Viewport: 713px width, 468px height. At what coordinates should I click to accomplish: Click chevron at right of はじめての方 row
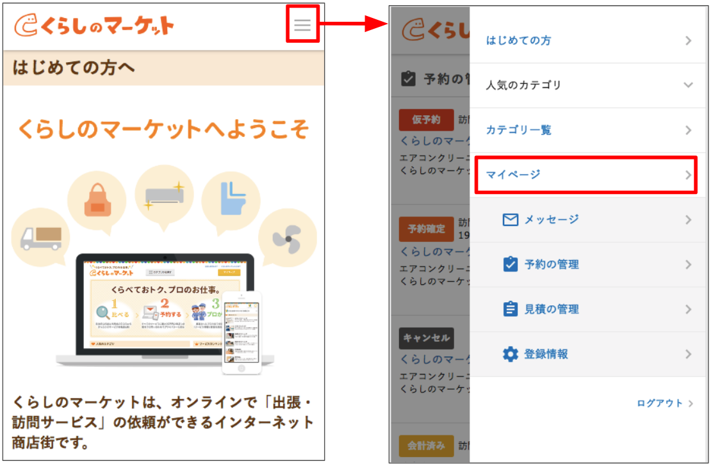(689, 41)
